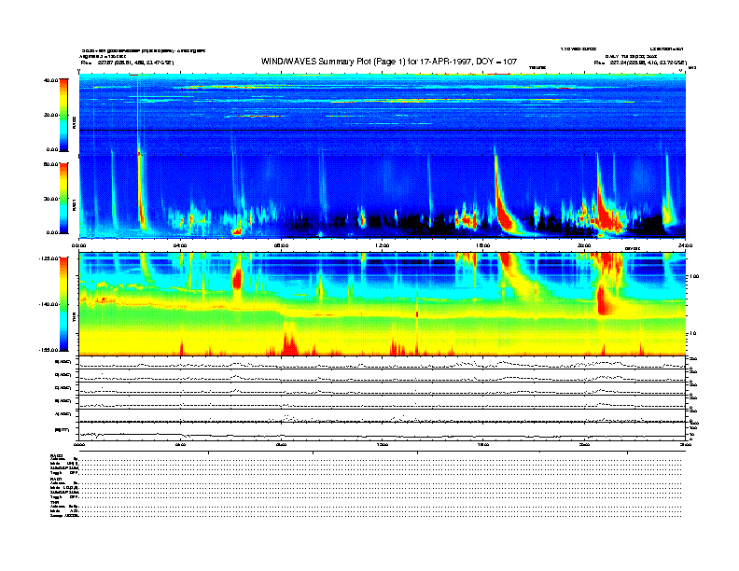Click the 30.00 color scale label
The height and width of the screenshot is (571, 739).
(x=50, y=199)
